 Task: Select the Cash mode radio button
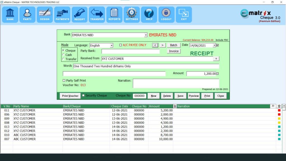[63, 55]
